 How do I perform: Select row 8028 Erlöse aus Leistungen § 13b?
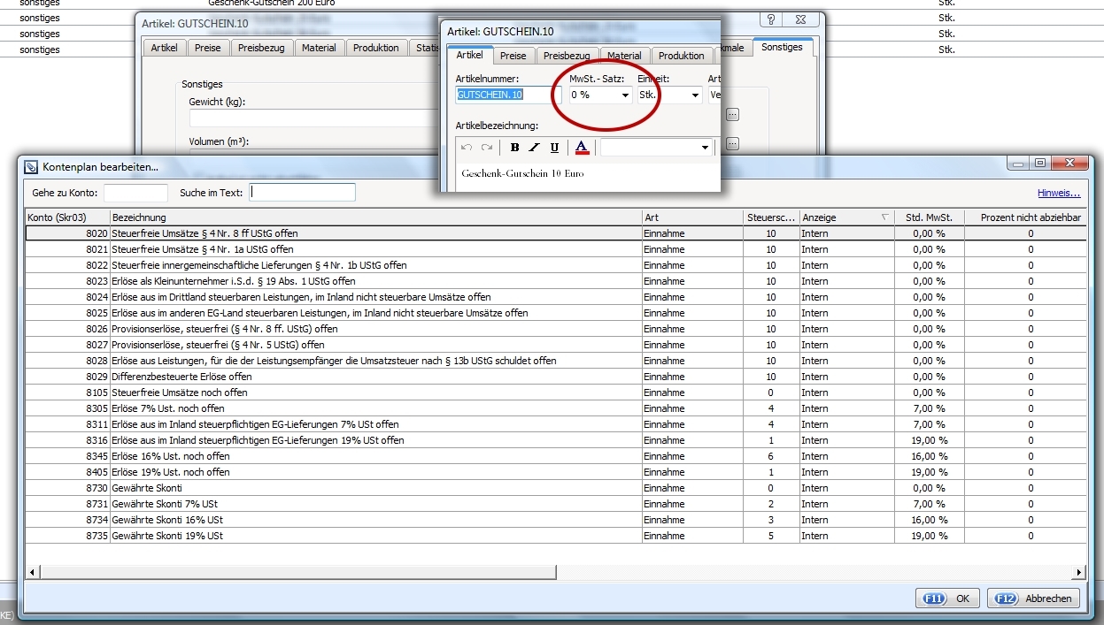pos(556,361)
